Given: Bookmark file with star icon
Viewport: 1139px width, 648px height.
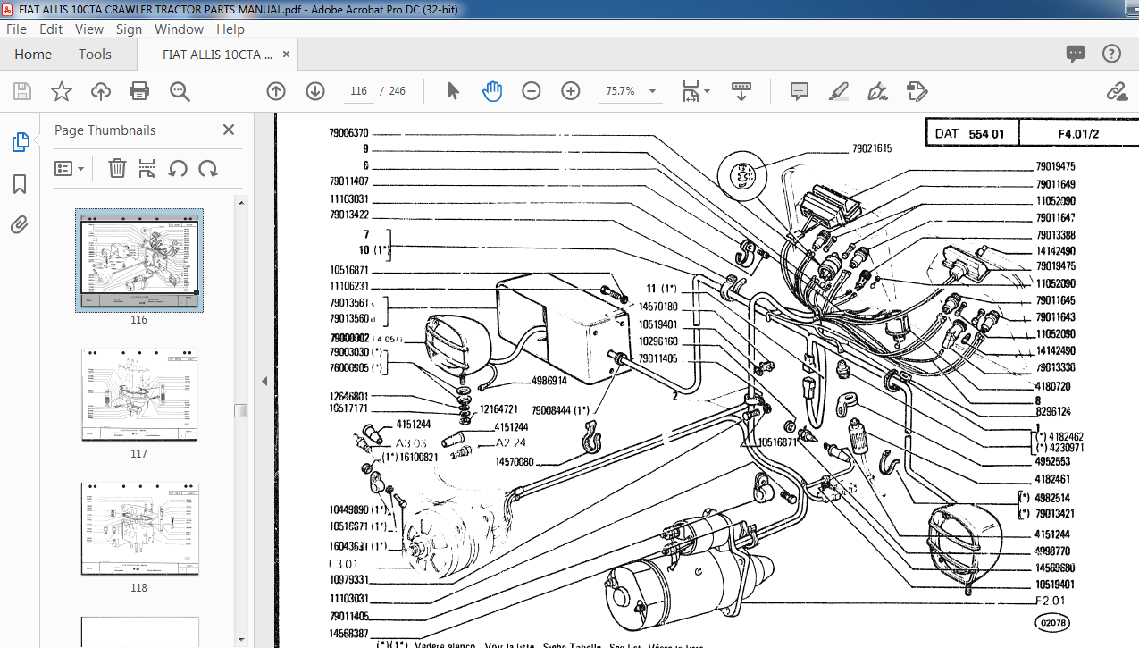Looking at the screenshot, I should click(x=61, y=91).
